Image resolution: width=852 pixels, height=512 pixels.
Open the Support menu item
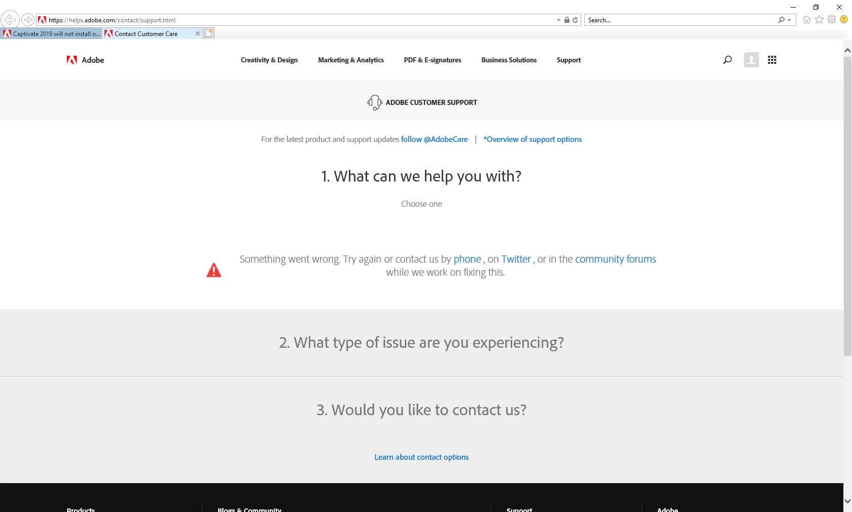pos(569,60)
